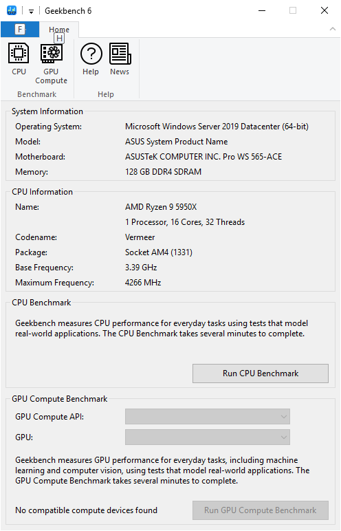Switch to the Home ribbon tab
The height and width of the screenshot is (531, 341).
59,30
